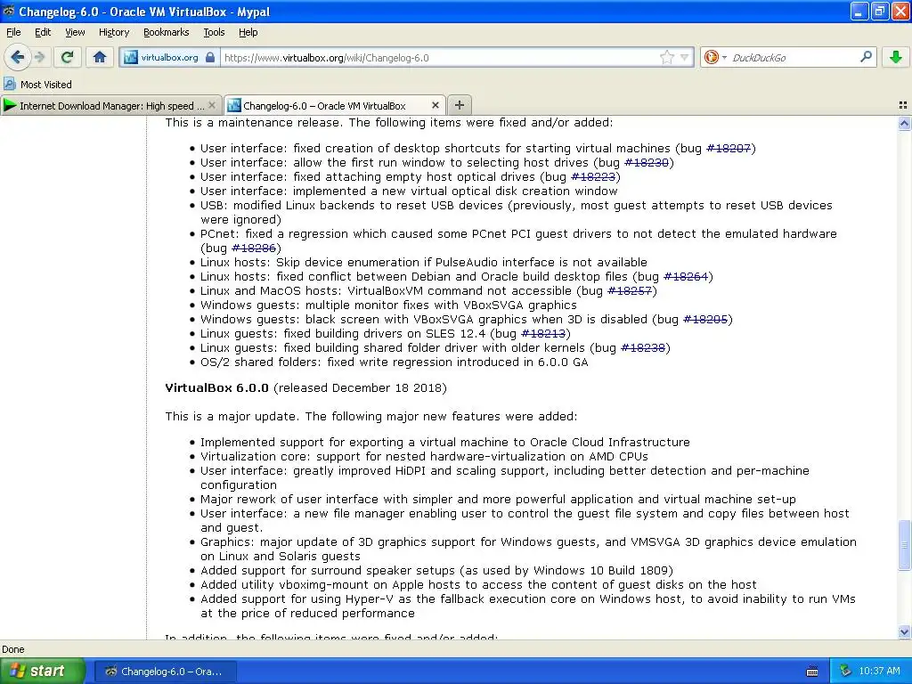Viewport: 912px width, 684px height.
Task: Click the vertical scrollbar thumb
Action: 904,544
